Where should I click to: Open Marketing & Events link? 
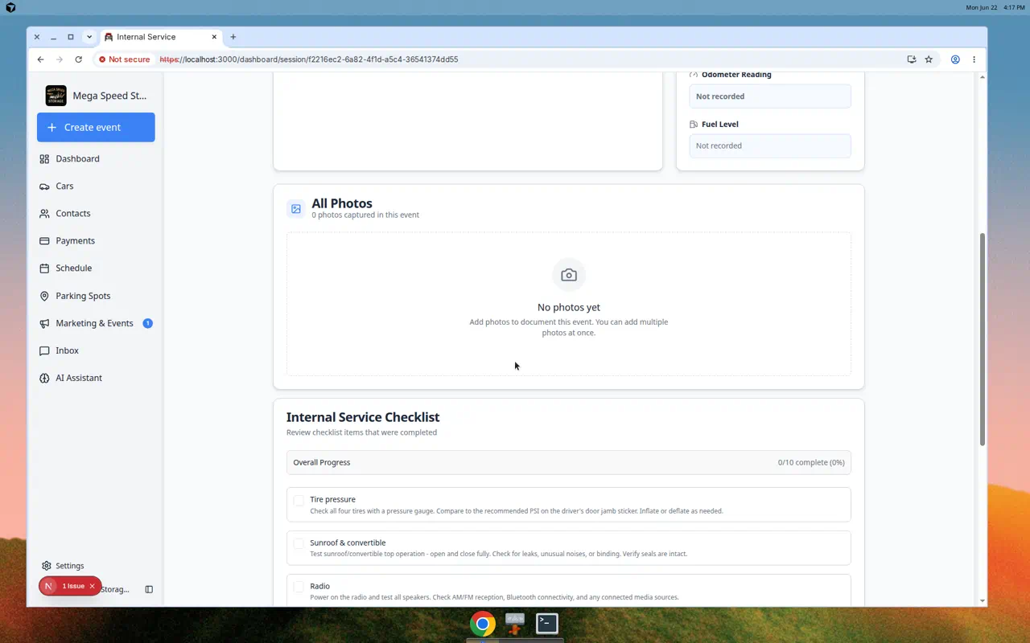click(94, 323)
